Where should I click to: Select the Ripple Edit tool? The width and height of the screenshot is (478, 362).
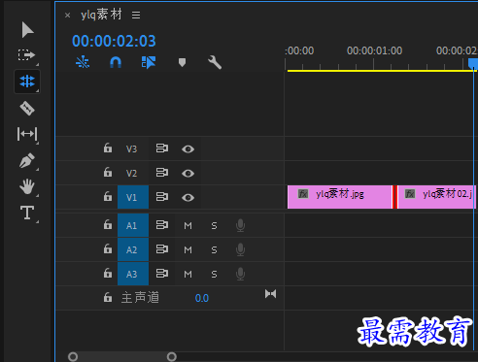(x=27, y=82)
